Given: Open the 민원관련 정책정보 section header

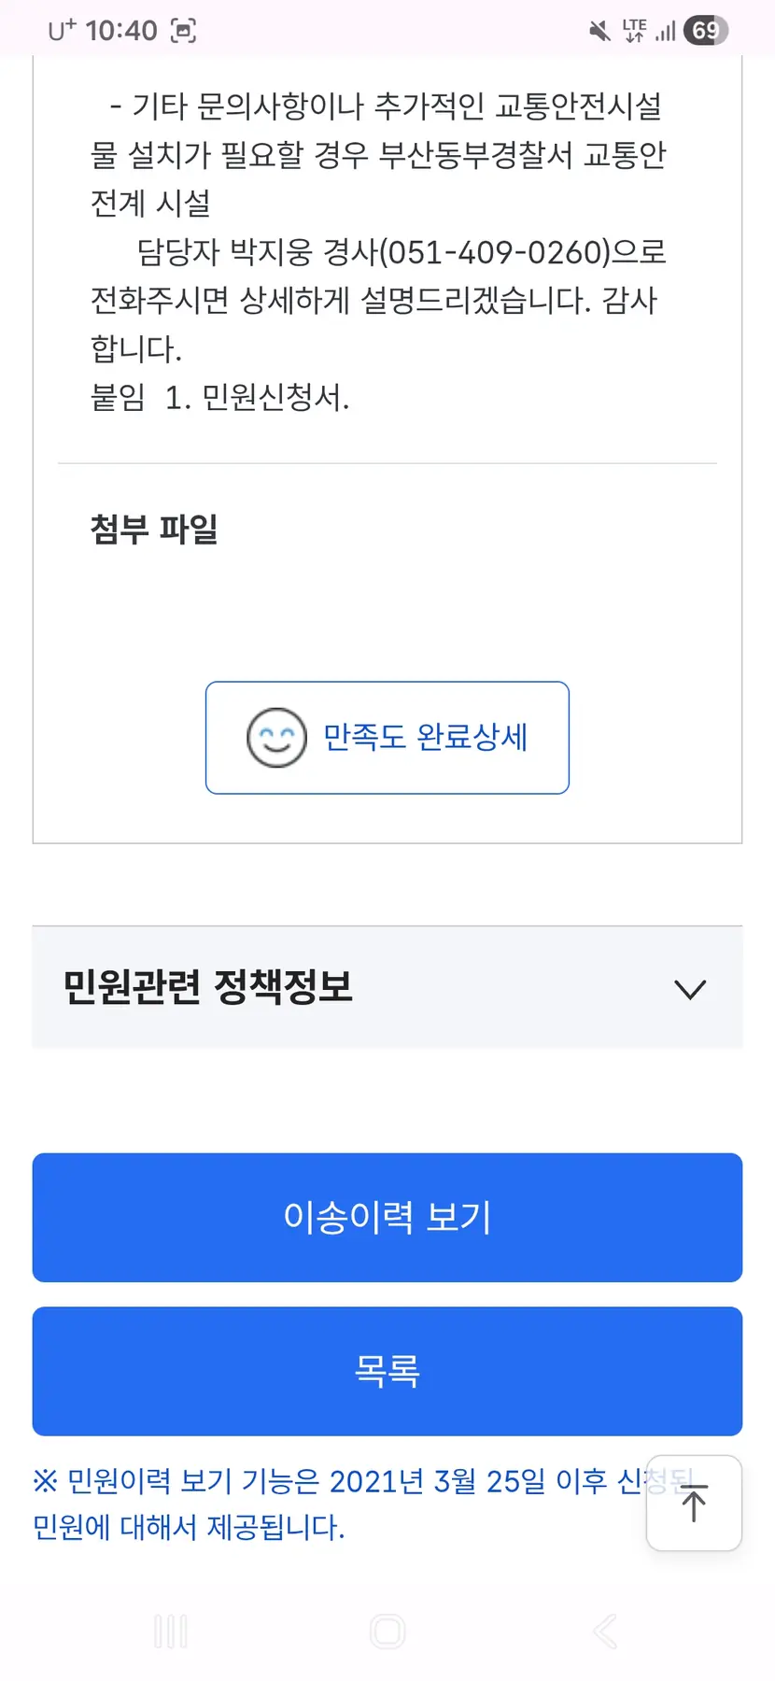Looking at the screenshot, I should (x=208, y=987).
